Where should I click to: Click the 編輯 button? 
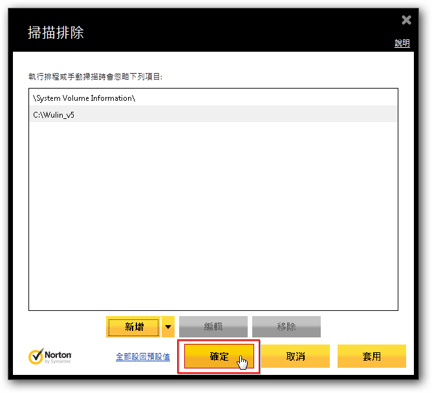tap(213, 327)
